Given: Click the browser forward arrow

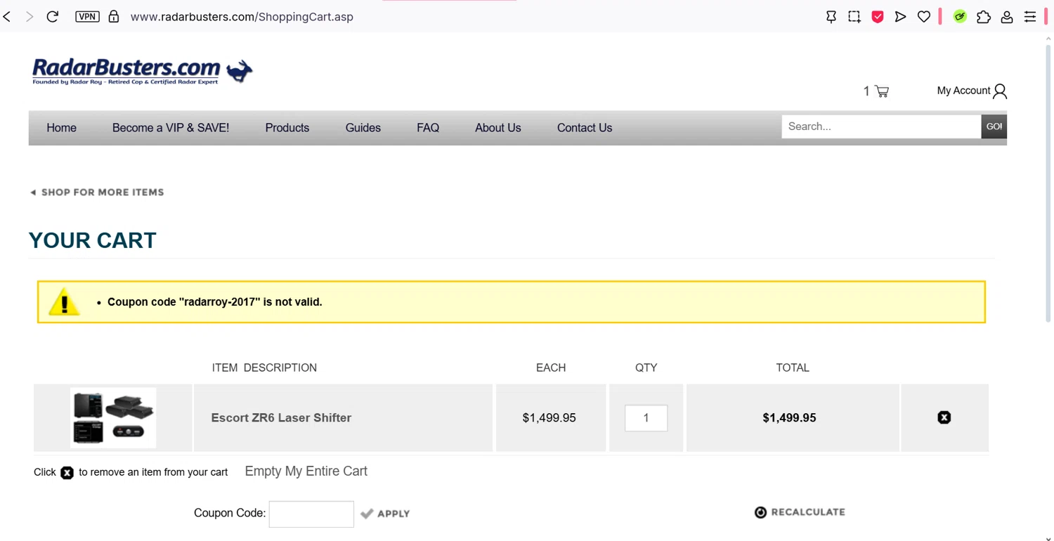Looking at the screenshot, I should point(30,17).
